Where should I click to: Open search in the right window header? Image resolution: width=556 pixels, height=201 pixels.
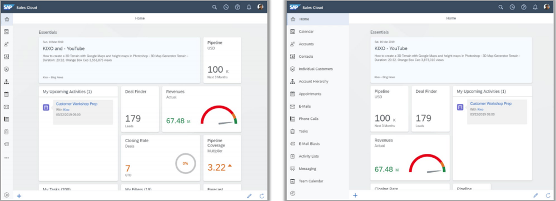[x=501, y=7]
